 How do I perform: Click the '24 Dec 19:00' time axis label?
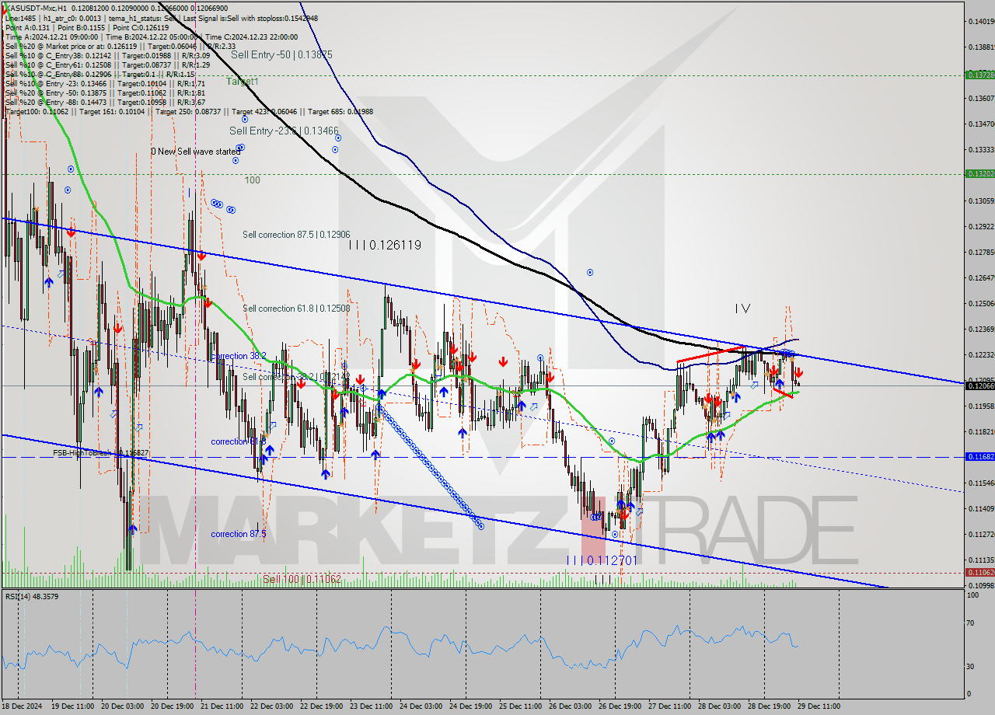point(472,706)
